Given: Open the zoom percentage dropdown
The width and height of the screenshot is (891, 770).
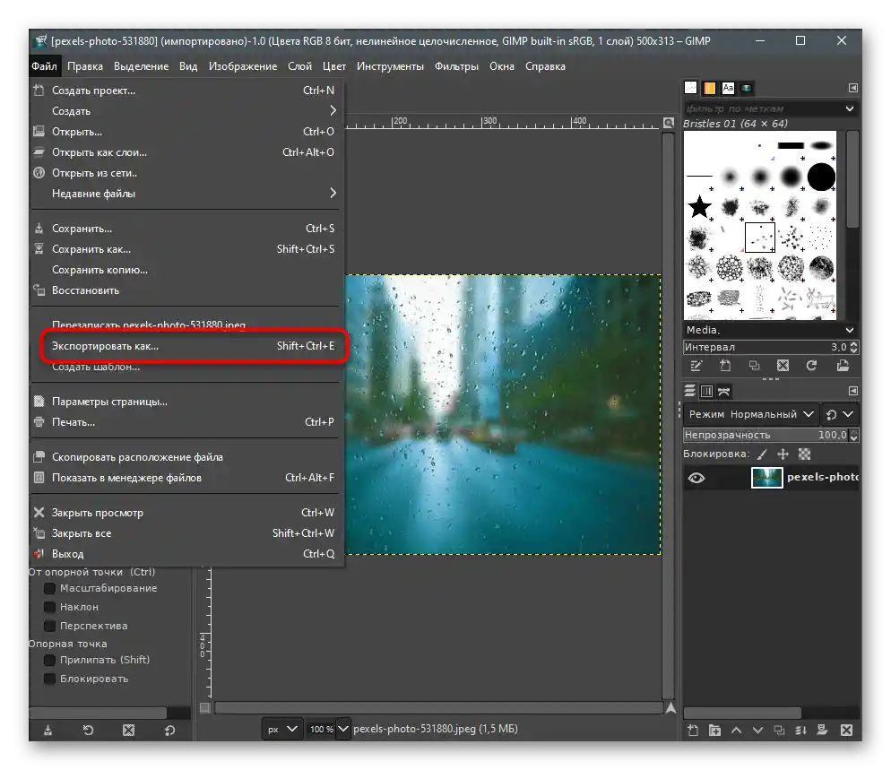Looking at the screenshot, I should 343,729.
